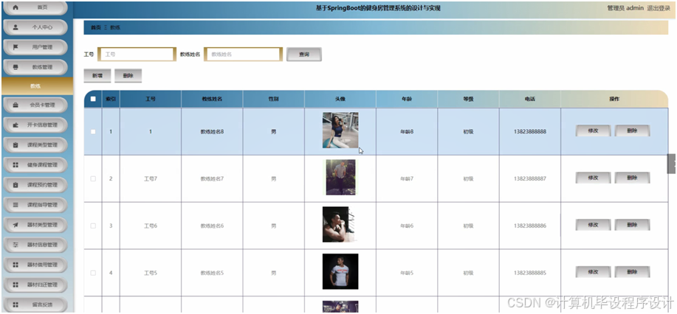This screenshot has width=677, height=314.
Task: Check the checkbox for row 教练姓名8
Action: [x=93, y=131]
